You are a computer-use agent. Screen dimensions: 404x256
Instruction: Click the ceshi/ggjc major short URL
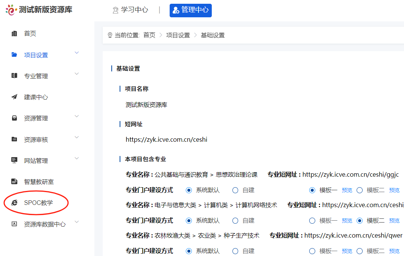[351, 175]
